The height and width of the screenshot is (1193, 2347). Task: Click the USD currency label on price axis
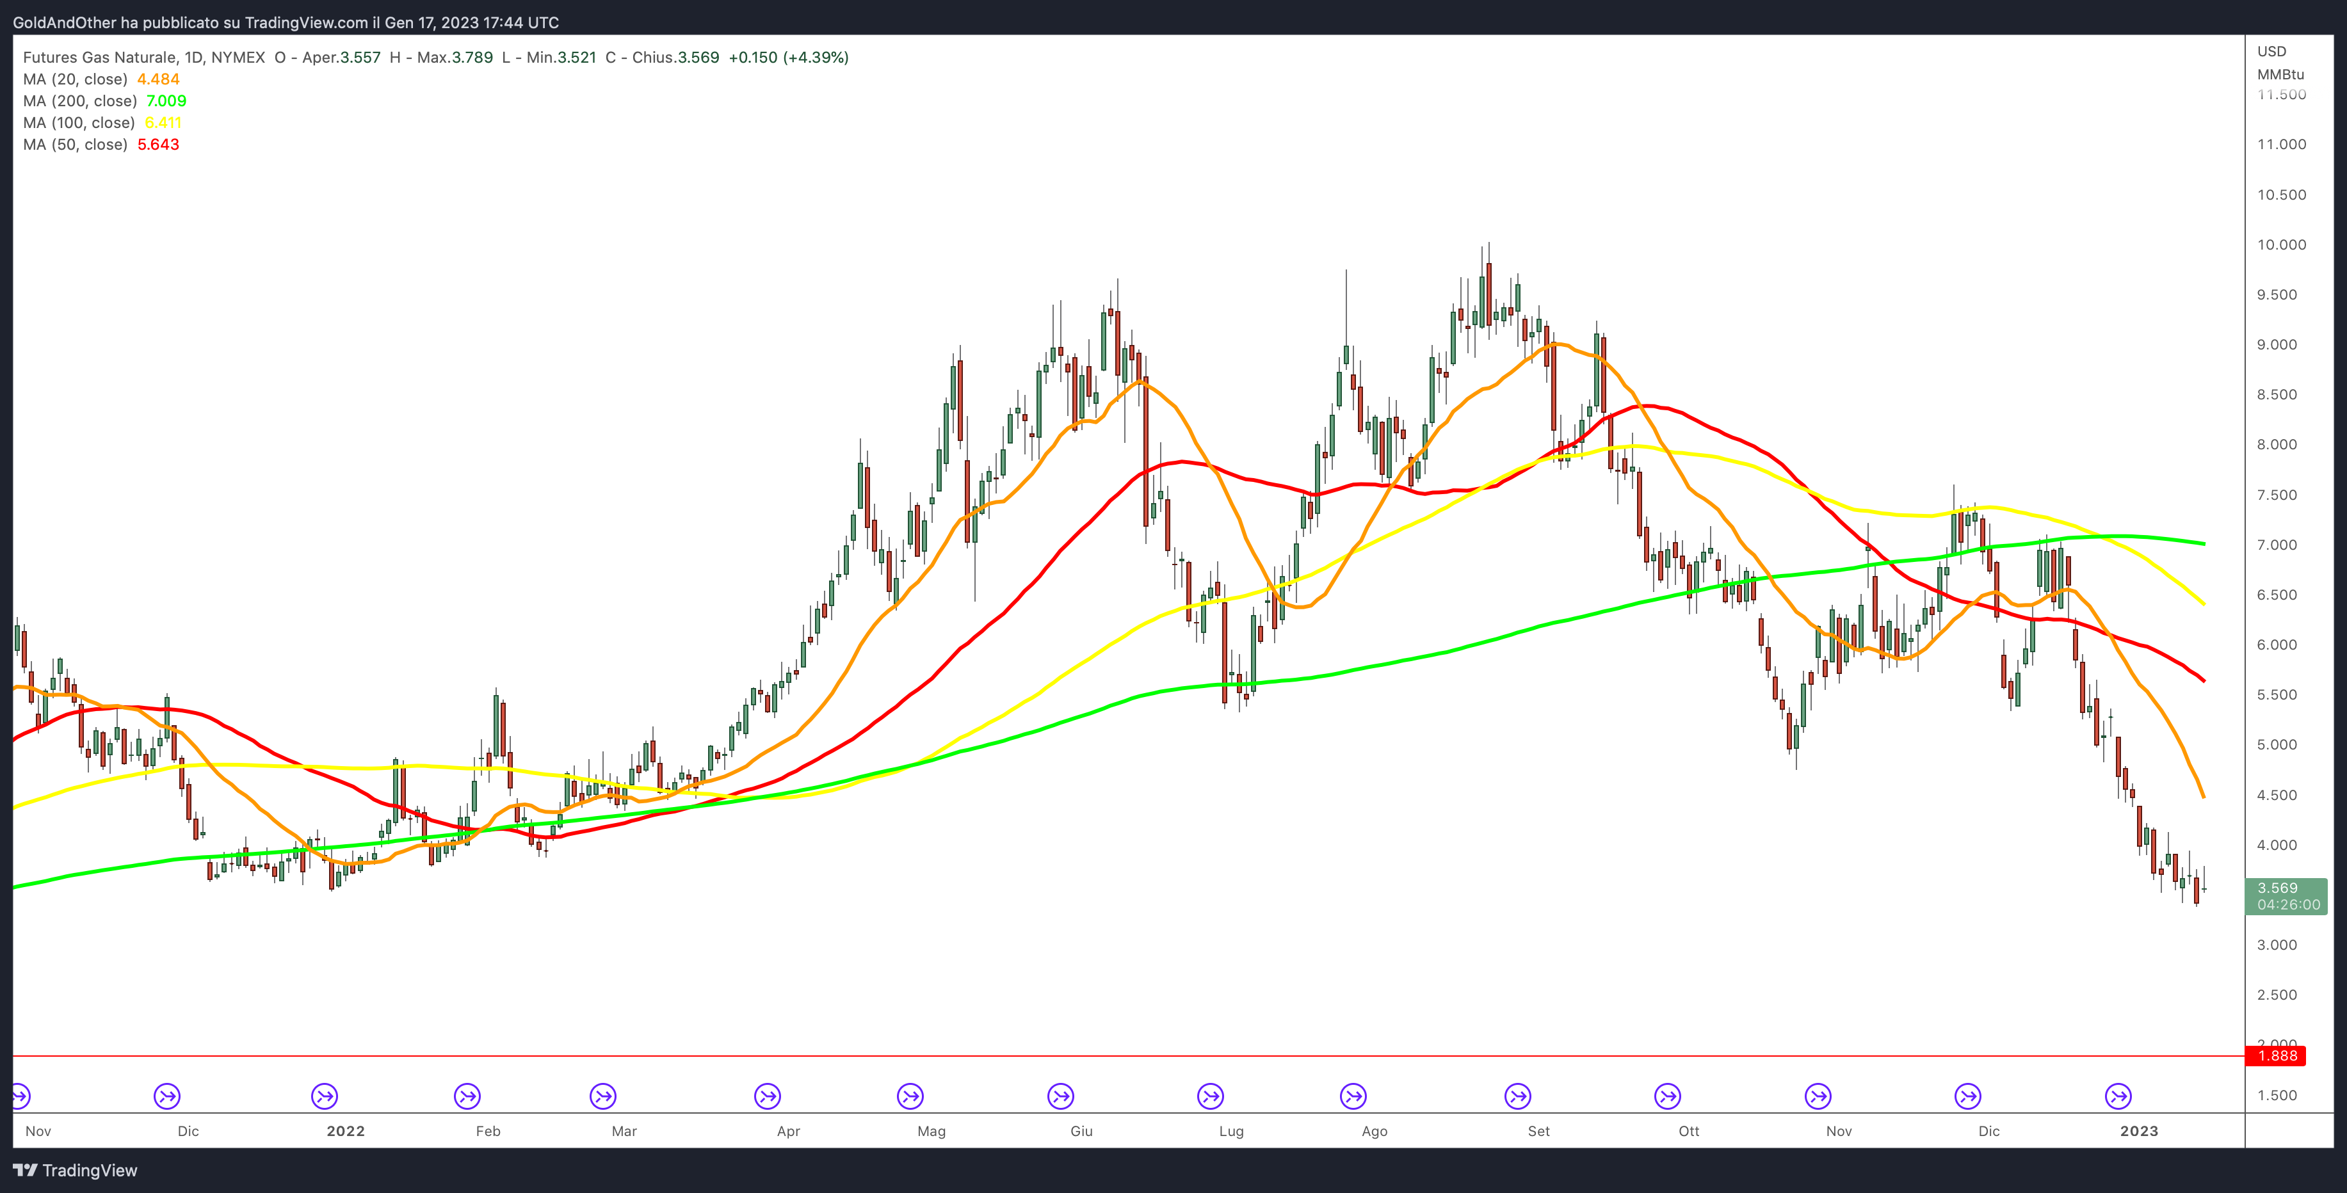coord(2271,51)
